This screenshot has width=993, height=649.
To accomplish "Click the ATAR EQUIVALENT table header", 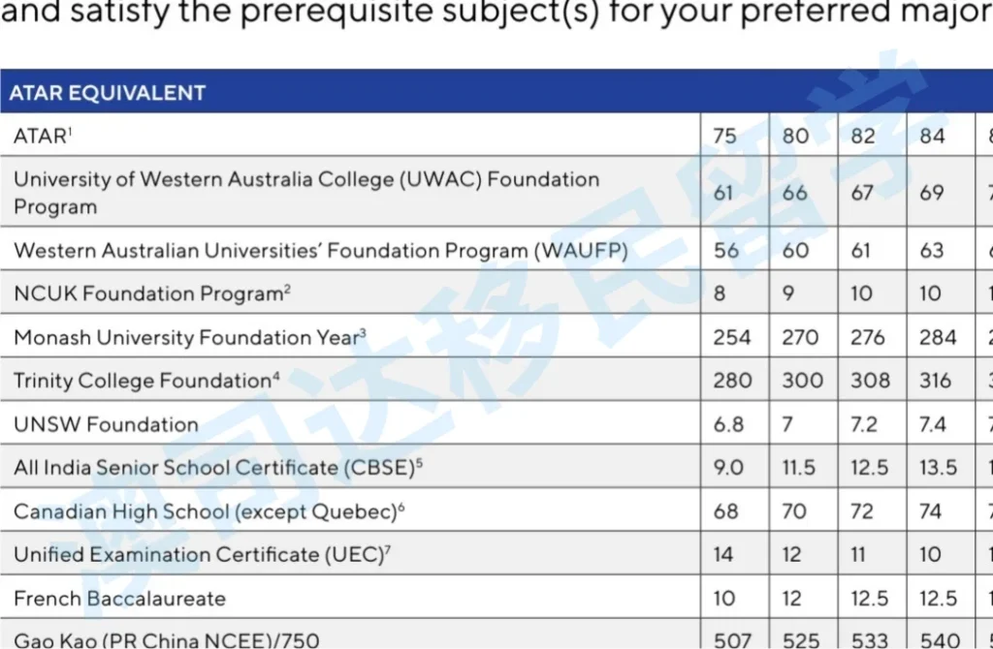I will pyautogui.click(x=108, y=94).
